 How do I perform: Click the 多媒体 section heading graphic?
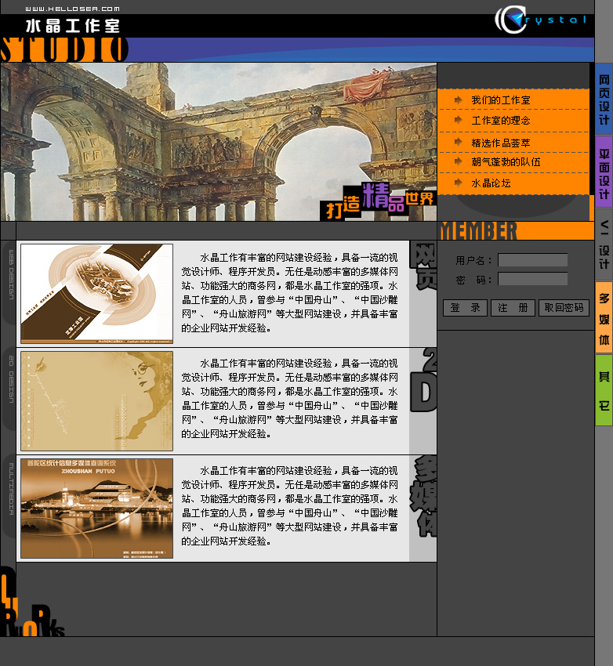pyautogui.click(x=423, y=497)
